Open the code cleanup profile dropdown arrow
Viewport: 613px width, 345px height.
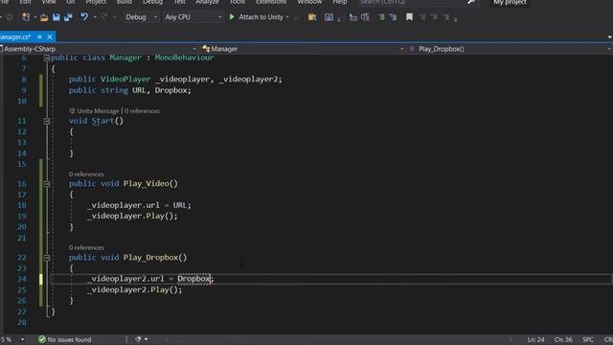146,339
